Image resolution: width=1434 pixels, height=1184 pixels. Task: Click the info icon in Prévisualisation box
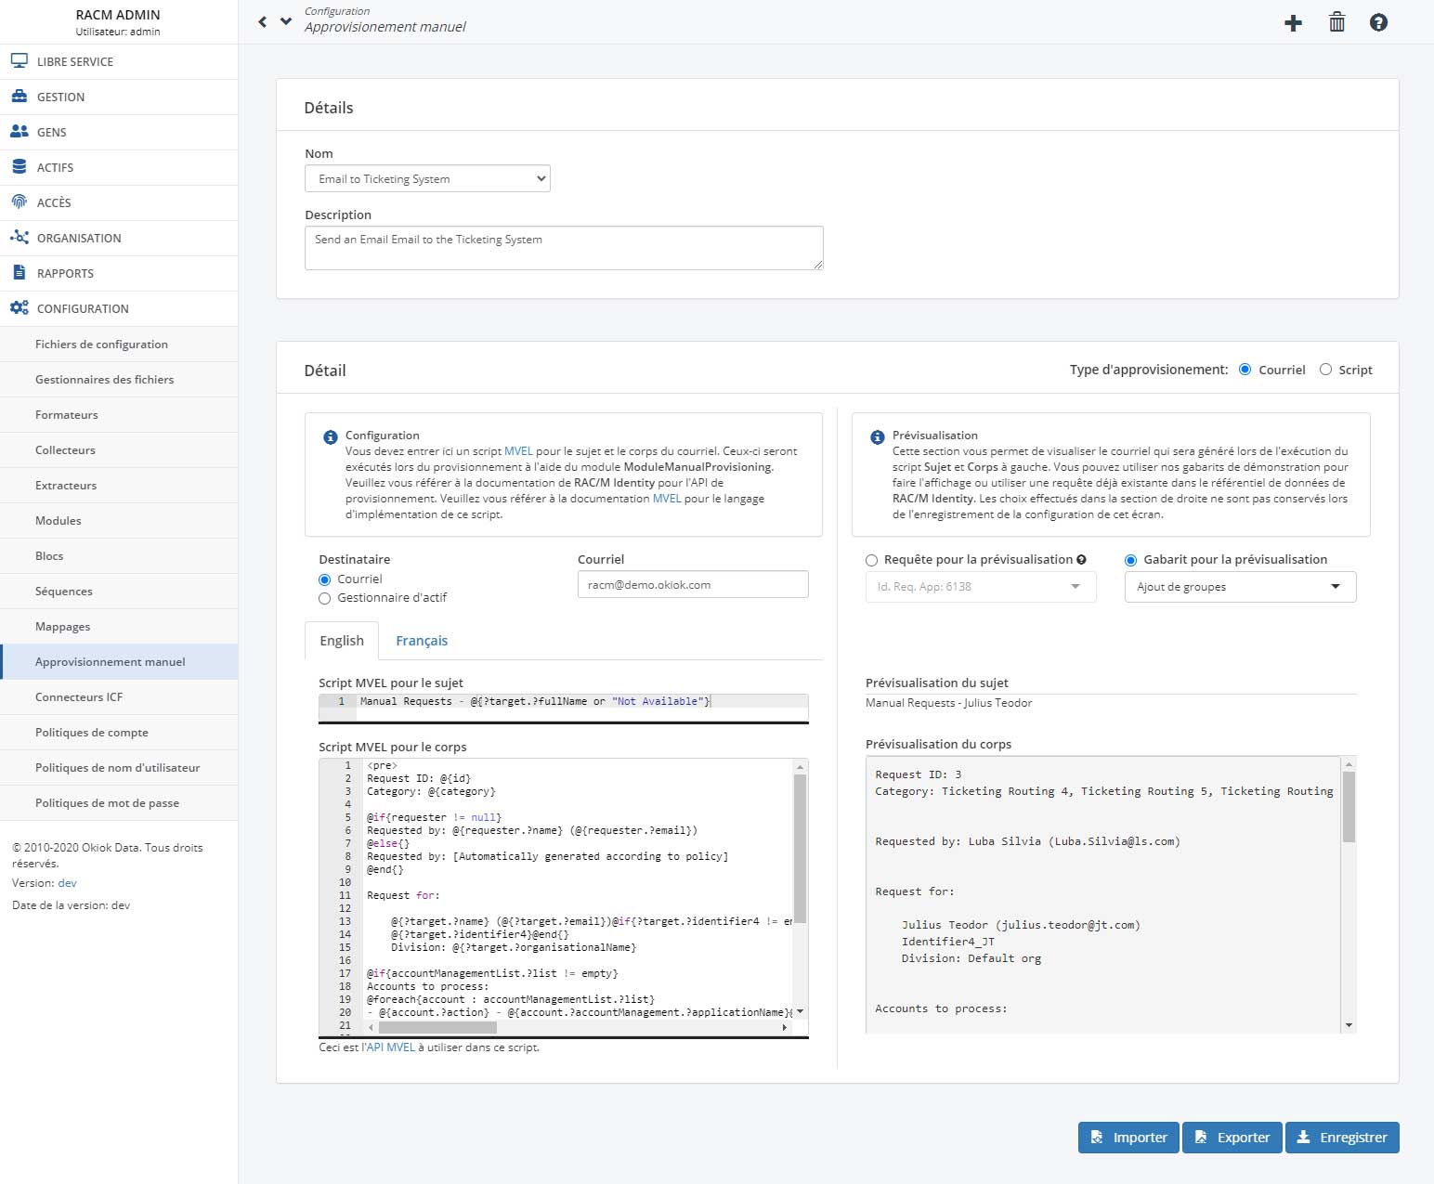877,437
